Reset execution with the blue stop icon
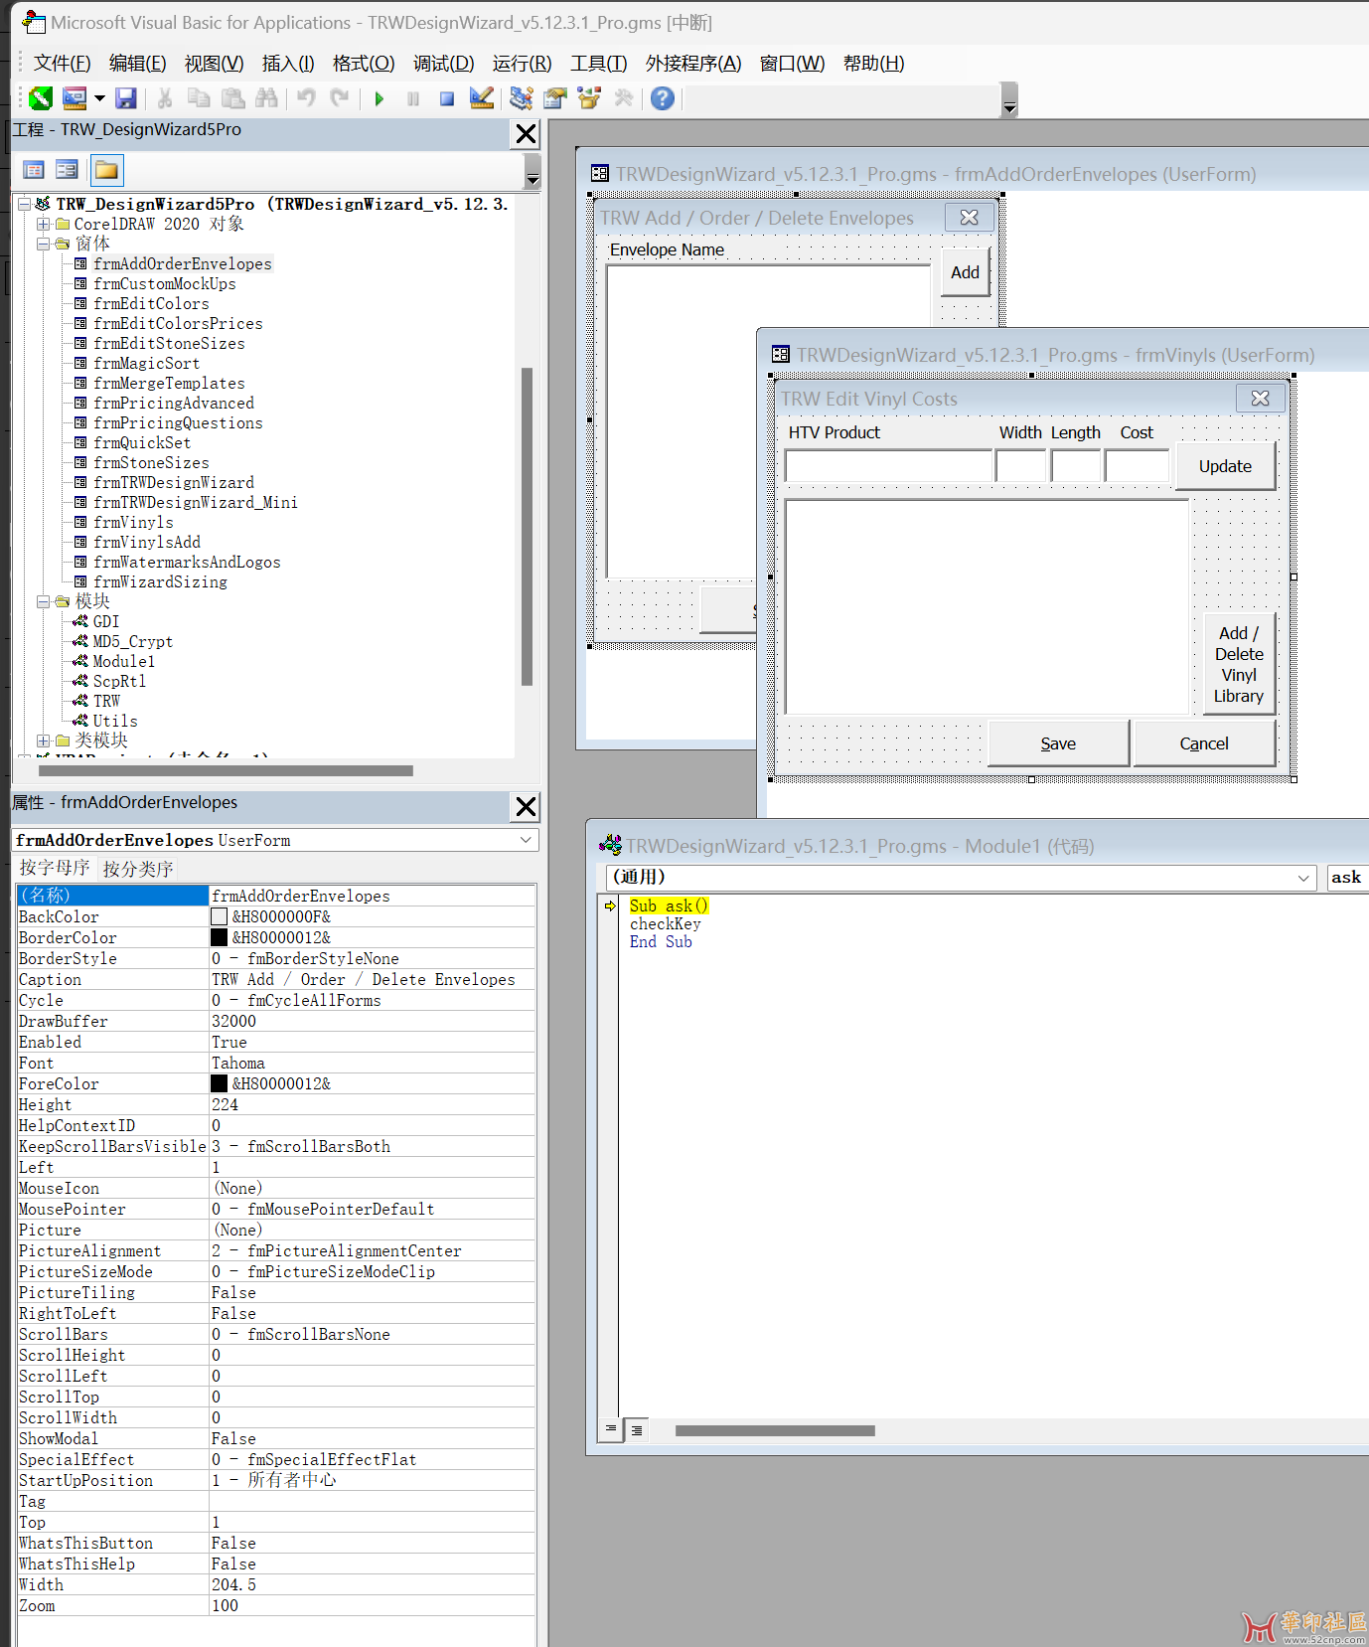1369x1647 pixels. click(447, 98)
